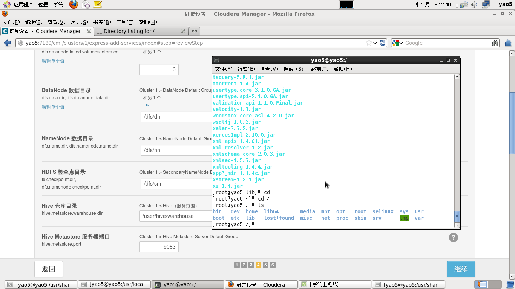515x289 pixels.
Task: Click the highlighted tmp directory in terminal
Action: (404, 218)
